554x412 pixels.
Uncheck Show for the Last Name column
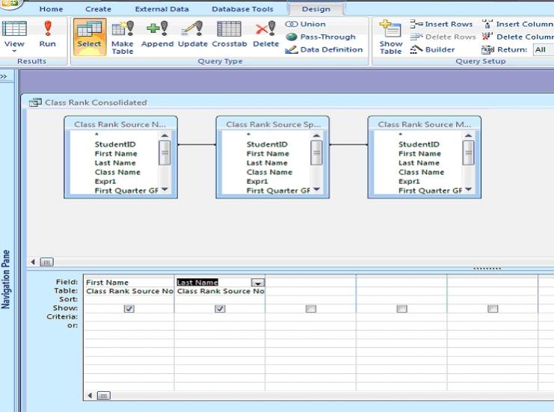click(x=220, y=309)
